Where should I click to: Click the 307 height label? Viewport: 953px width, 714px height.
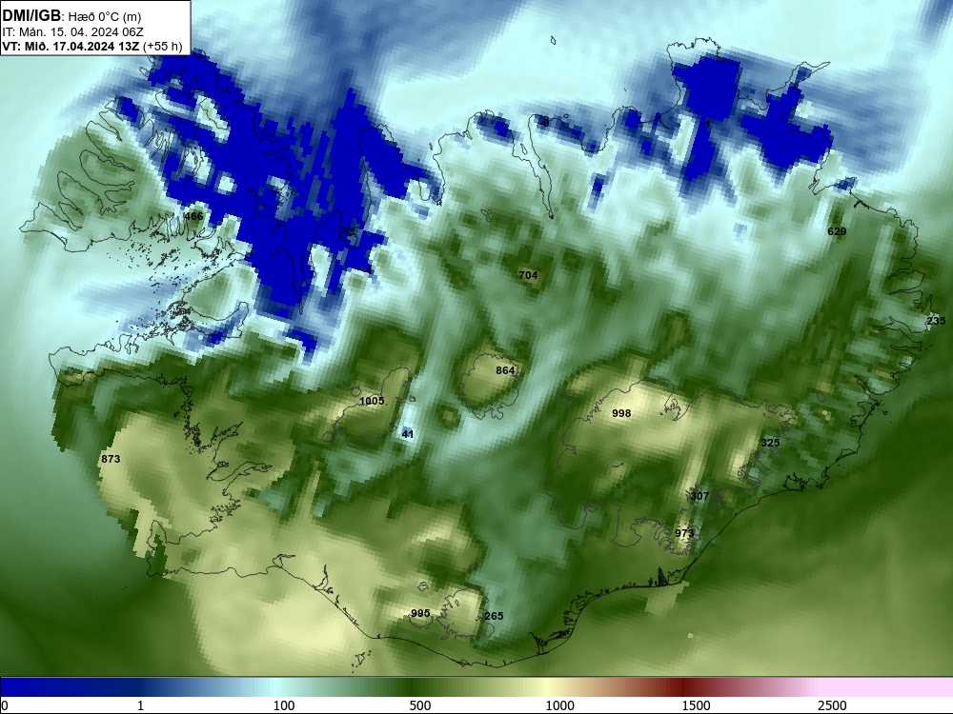(x=700, y=496)
